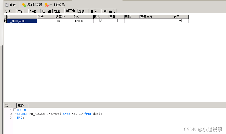Open the 唯一键 tab
The width and height of the screenshot is (226, 134).
click(46, 11)
